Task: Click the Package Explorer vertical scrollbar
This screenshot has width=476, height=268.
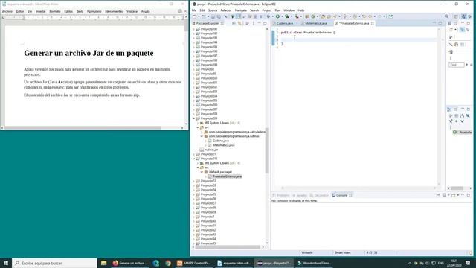Action: pos(267,150)
